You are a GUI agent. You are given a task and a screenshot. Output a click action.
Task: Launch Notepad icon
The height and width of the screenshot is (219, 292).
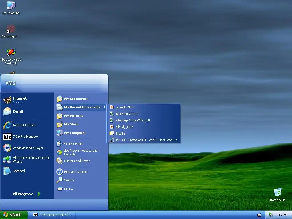pyautogui.click(x=7, y=171)
